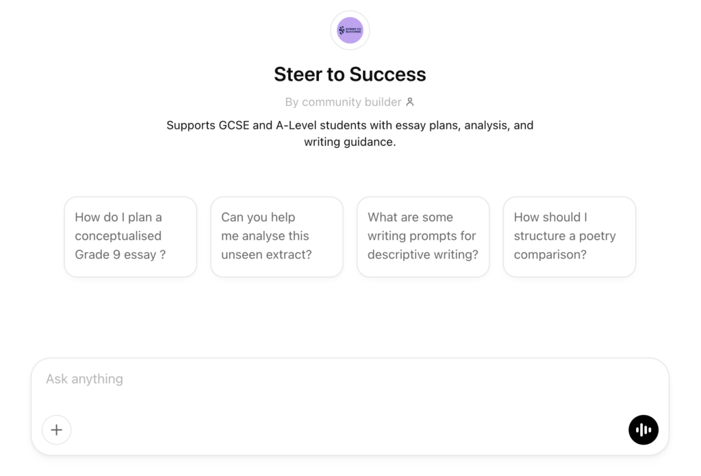
Task: Click the 'comparison?' text in the fourth card
Action: tap(550, 254)
